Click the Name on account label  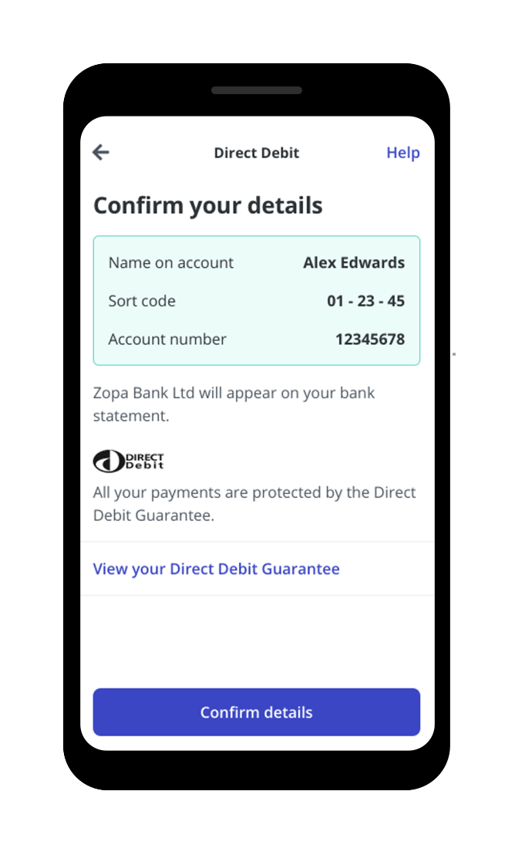[171, 262]
